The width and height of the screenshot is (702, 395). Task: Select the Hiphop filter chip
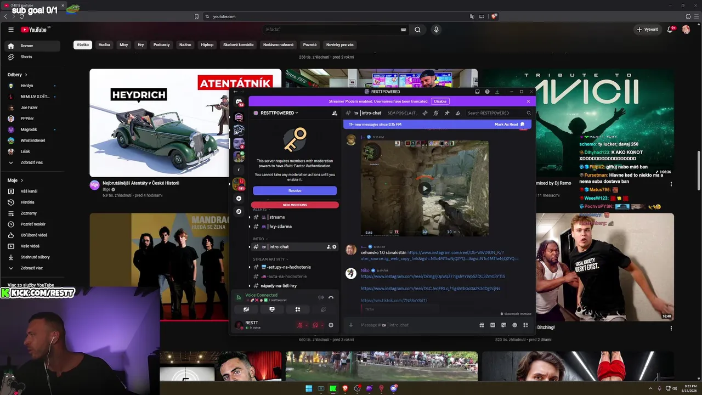[207, 45]
